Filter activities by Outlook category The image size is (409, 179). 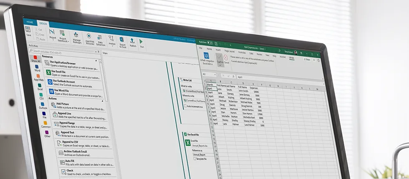(x=43, y=106)
